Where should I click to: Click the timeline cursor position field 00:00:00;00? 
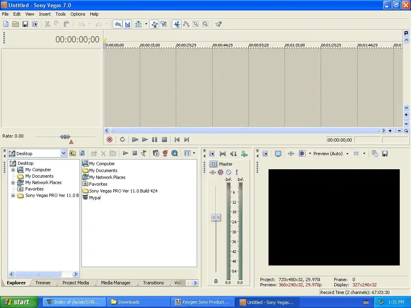[340, 140]
